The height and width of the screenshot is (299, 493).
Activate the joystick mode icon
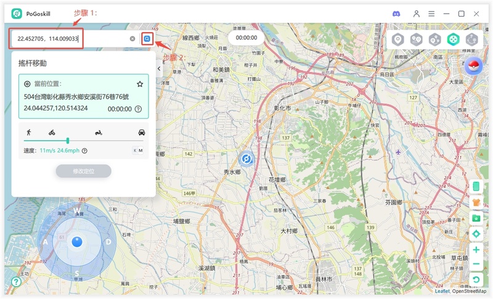(x=453, y=39)
